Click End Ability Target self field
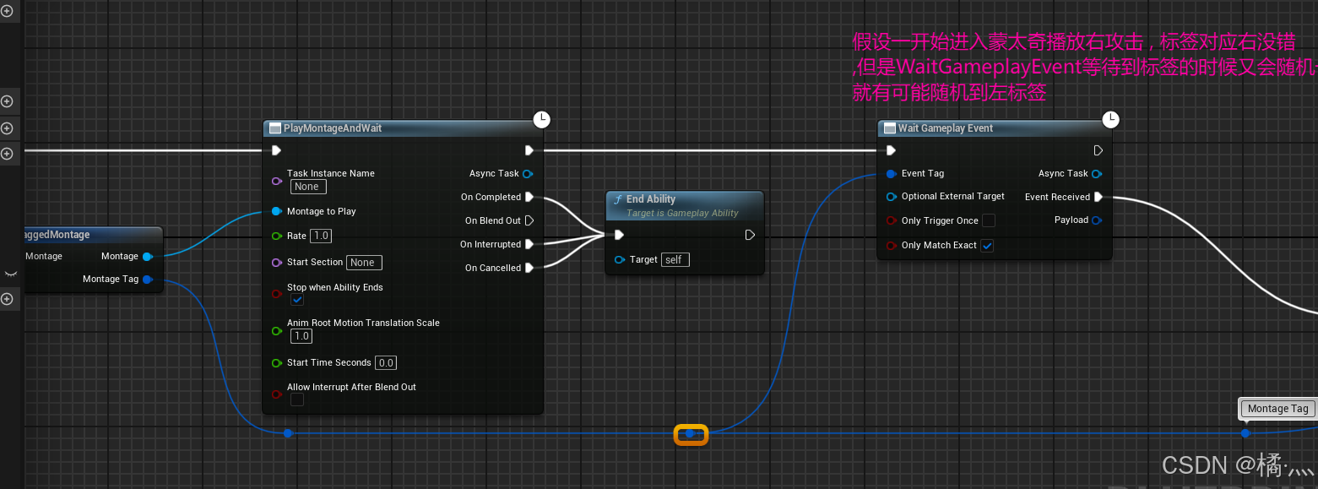Image resolution: width=1318 pixels, height=489 pixels. (675, 260)
